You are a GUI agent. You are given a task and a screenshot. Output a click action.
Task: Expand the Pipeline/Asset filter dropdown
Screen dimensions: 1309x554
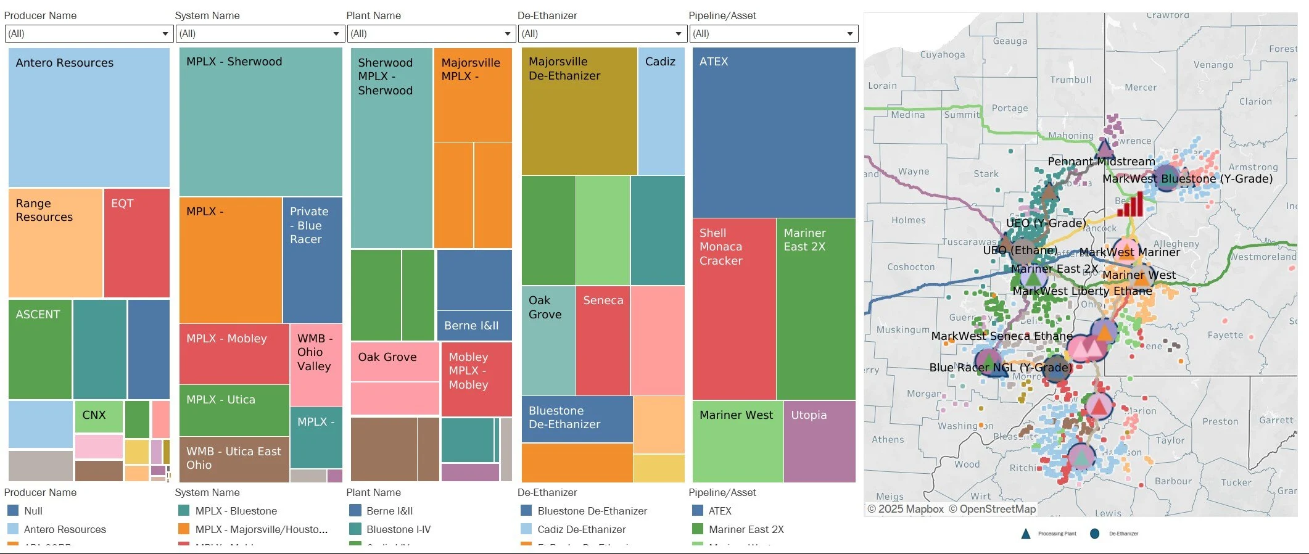coord(773,33)
